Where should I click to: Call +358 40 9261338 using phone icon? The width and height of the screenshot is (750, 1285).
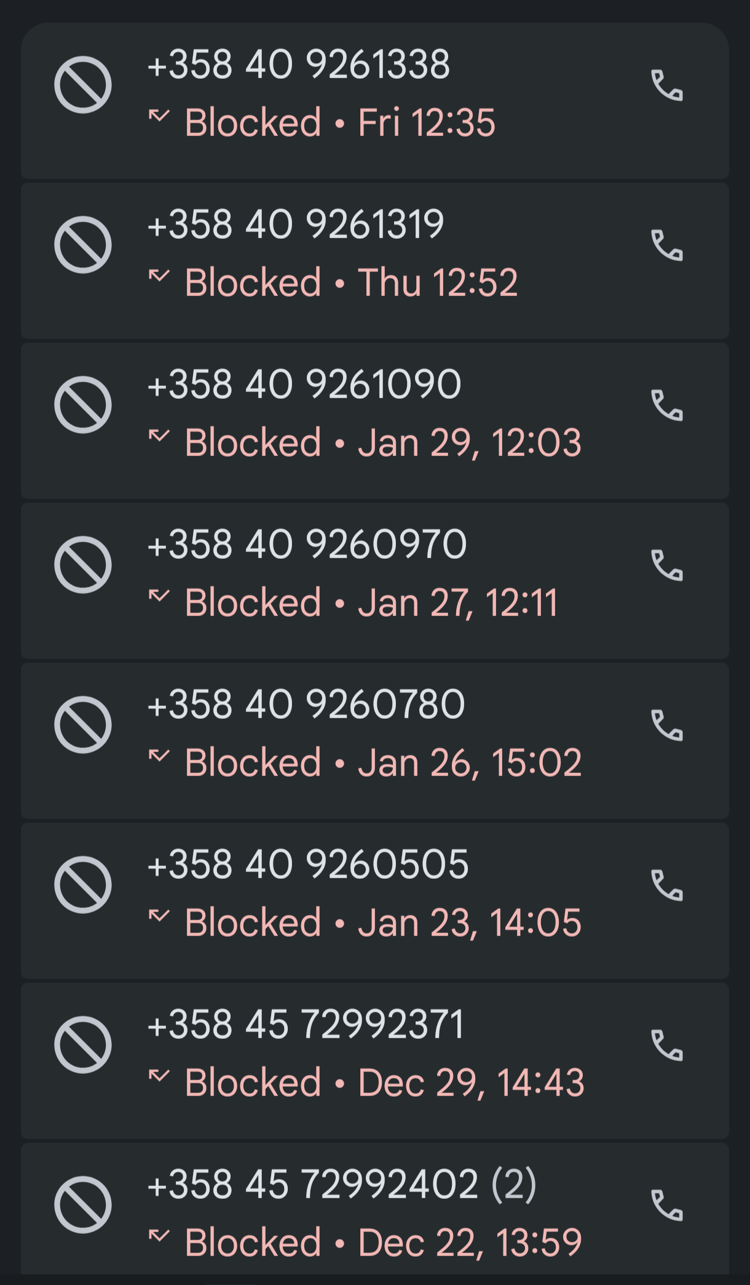(x=667, y=85)
